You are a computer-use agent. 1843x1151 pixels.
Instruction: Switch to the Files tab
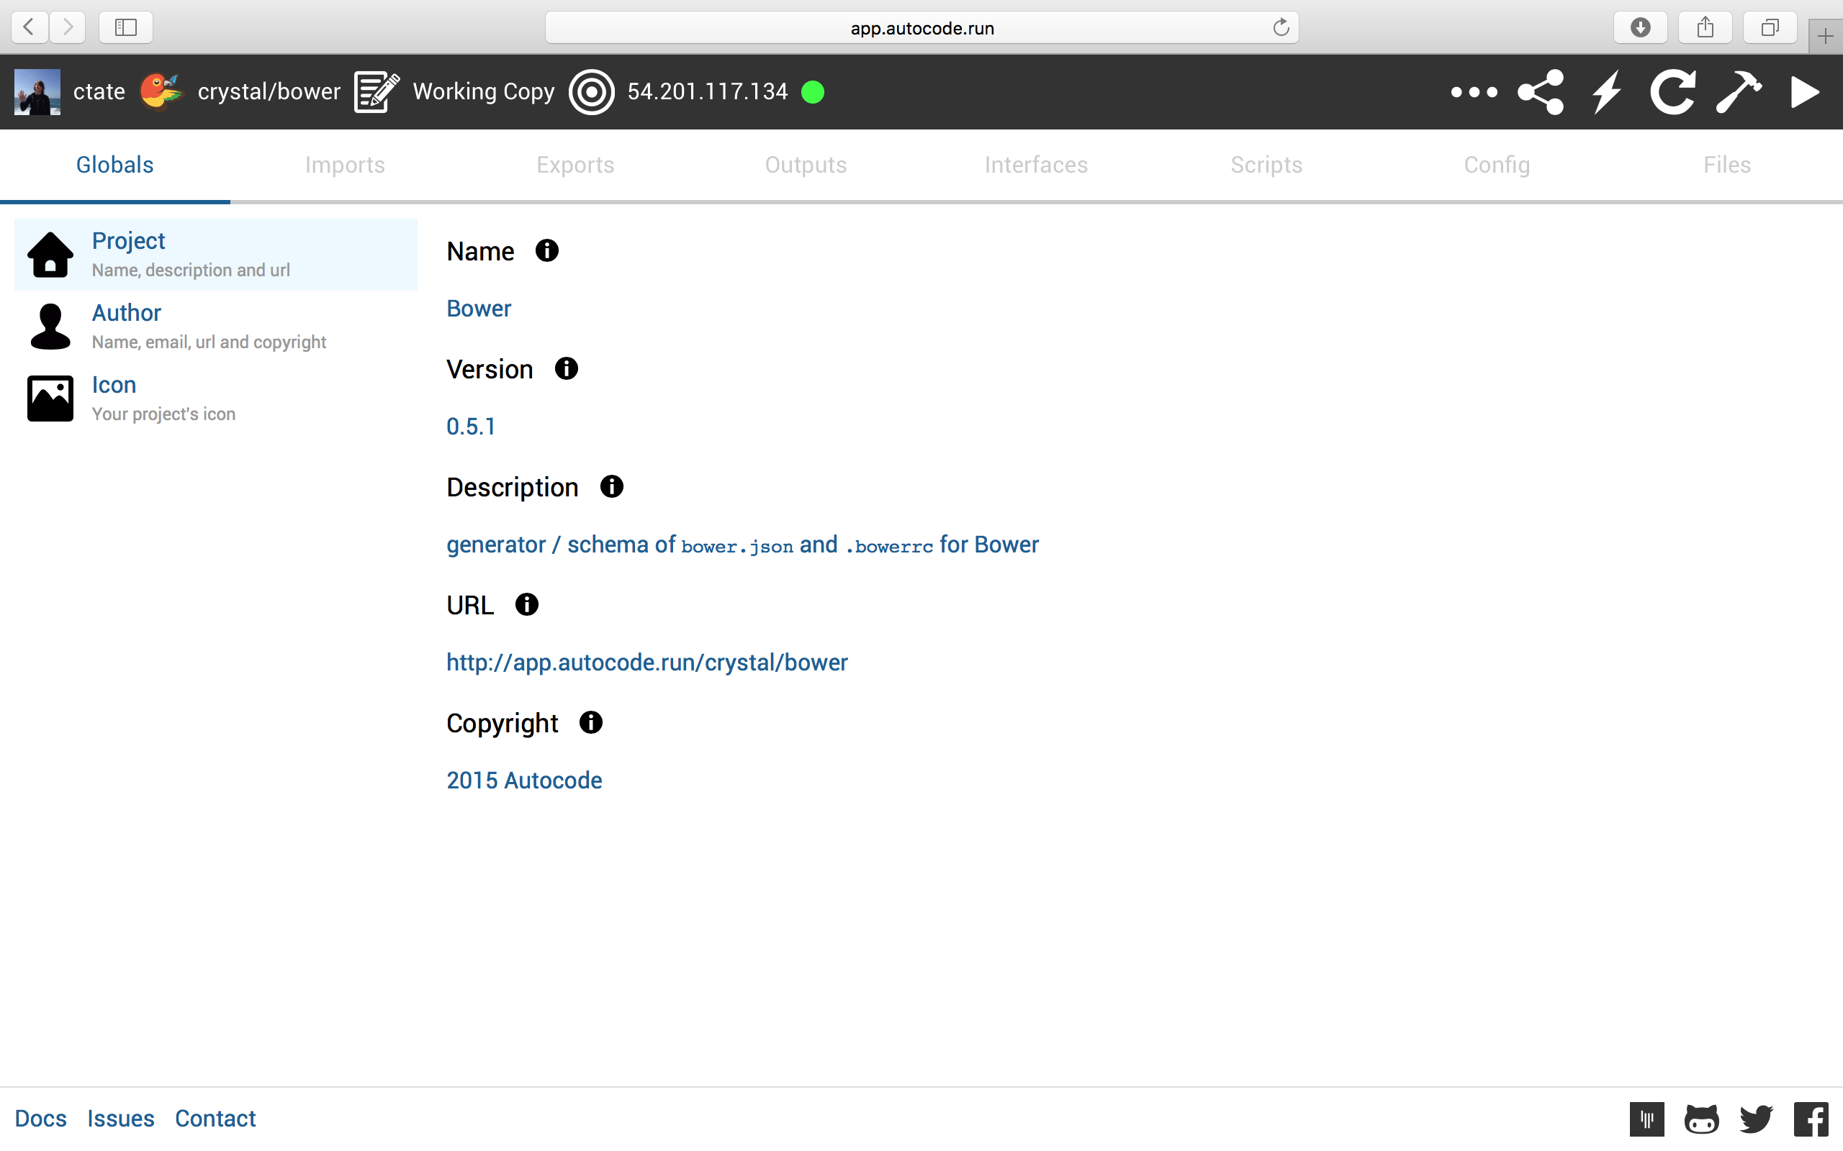click(x=1726, y=165)
